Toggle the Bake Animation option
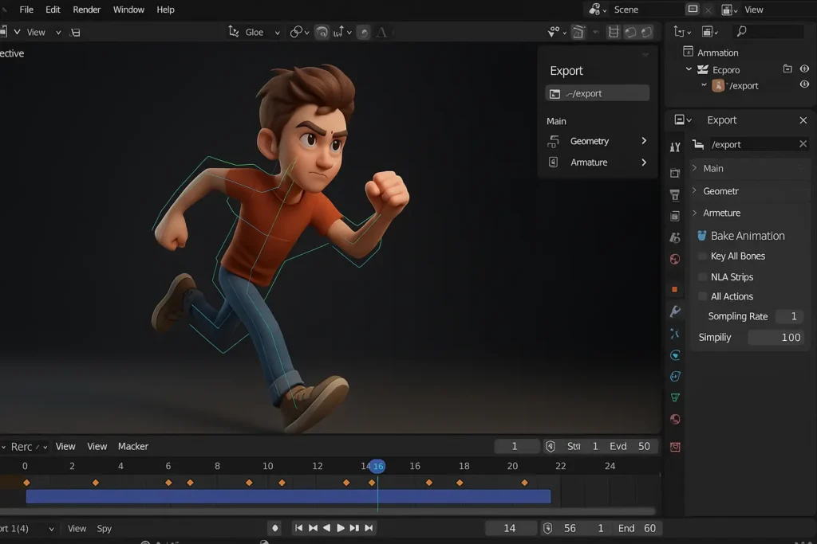817x544 pixels. (x=702, y=236)
